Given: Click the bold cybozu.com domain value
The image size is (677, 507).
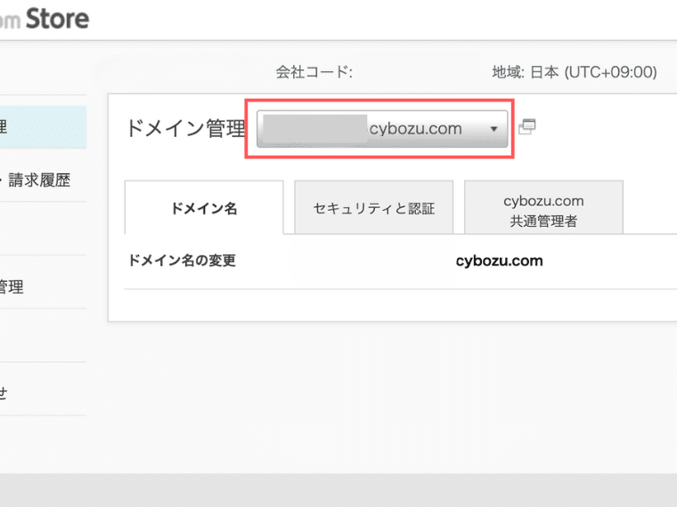Looking at the screenshot, I should click(x=499, y=261).
